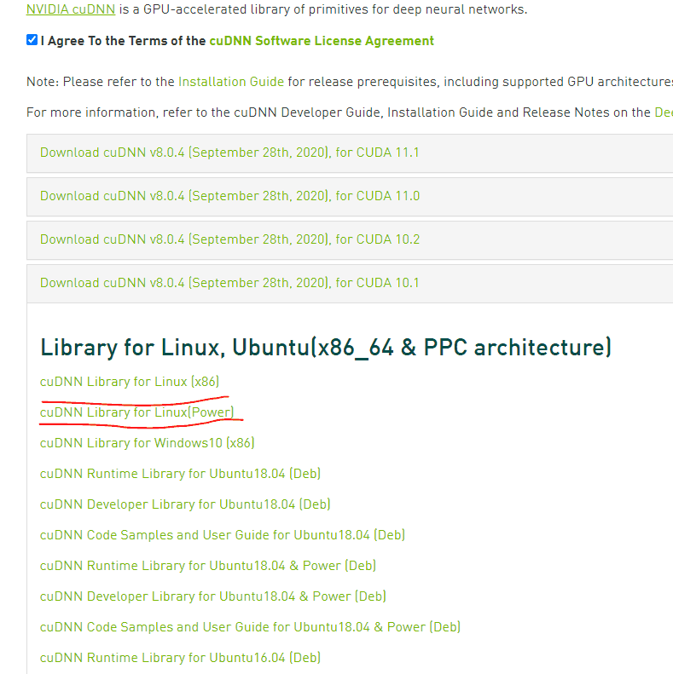Download cuDNN Library for Linux(Power)

(x=136, y=412)
